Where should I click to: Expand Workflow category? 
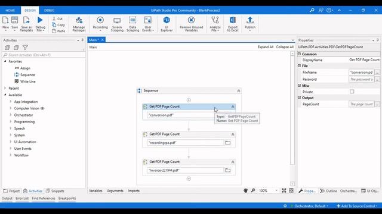[x=11, y=155]
